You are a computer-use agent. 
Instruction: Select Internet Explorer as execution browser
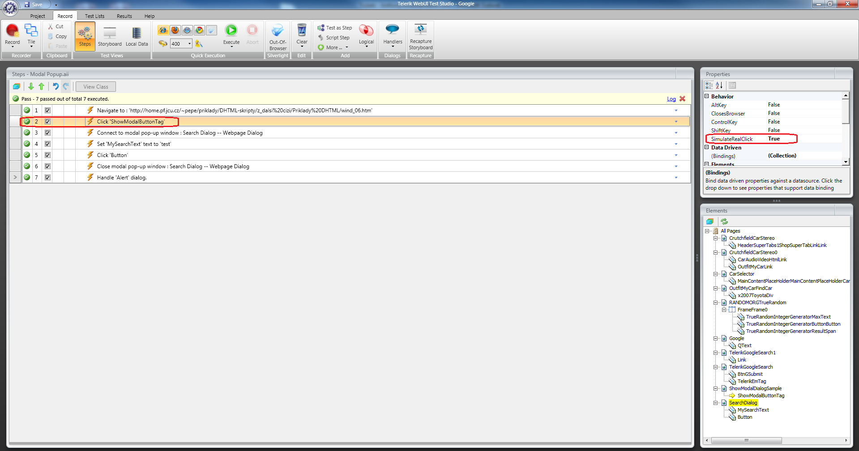coord(163,30)
